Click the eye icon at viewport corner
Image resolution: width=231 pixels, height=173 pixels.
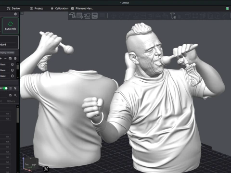tap(22, 13)
